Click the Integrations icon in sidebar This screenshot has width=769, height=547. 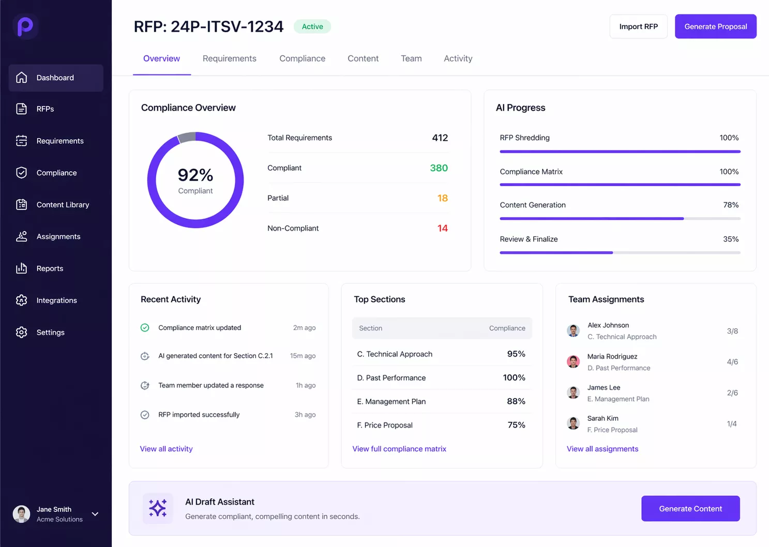21,300
